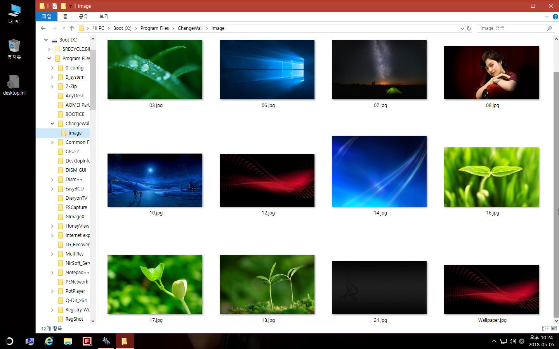Click the navigation tree scroll down arrow
This screenshot has height=349, width=559.
click(x=93, y=321)
